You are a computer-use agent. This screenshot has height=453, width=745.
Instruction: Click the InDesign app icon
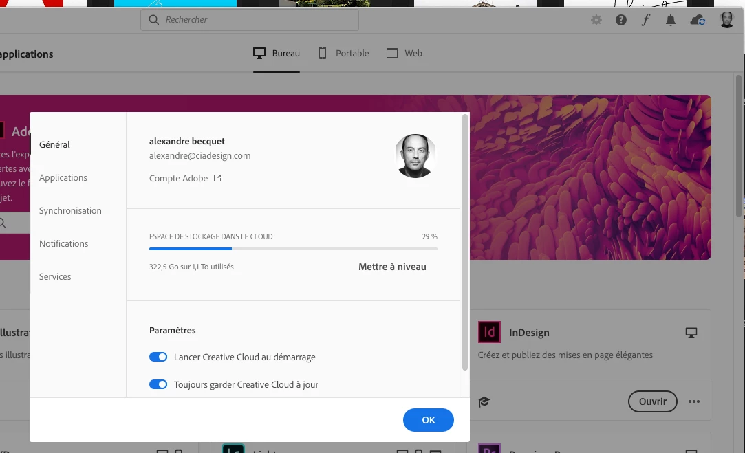coord(489,331)
